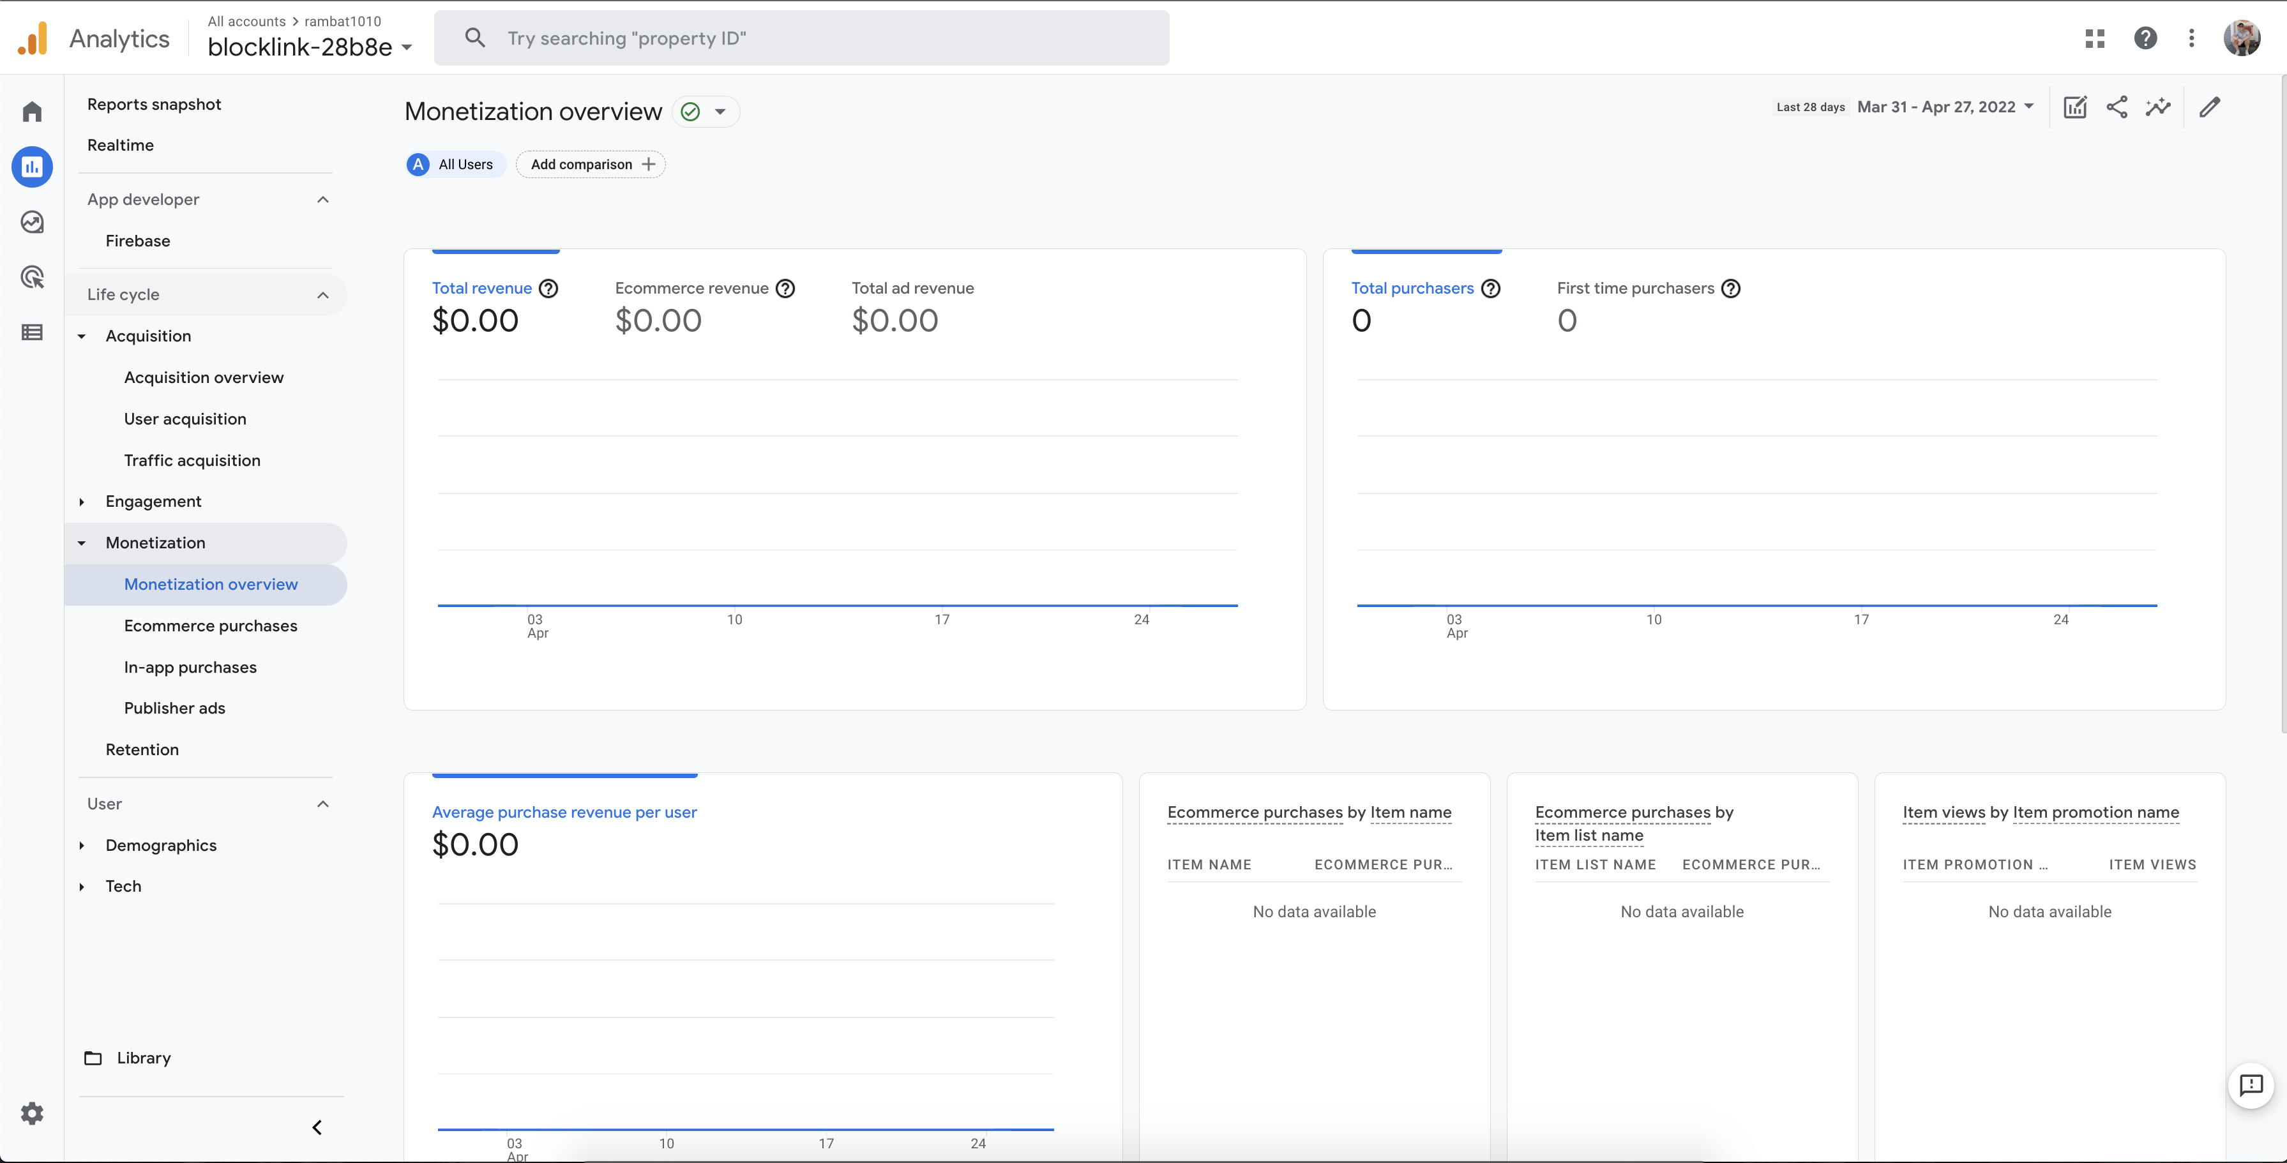
Task: Click Total revenue help icon
Action: (x=548, y=289)
